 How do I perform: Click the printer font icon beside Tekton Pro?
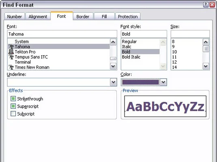tap(11, 52)
